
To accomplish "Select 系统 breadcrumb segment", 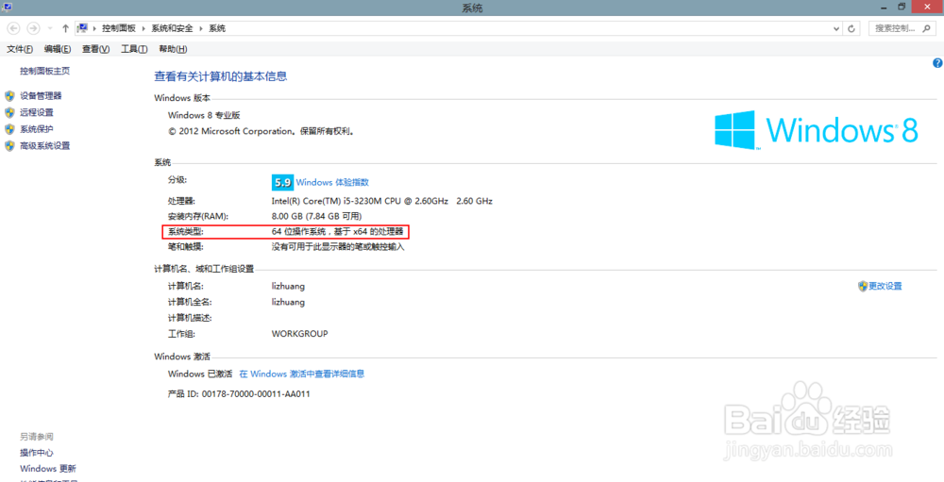I will pyautogui.click(x=217, y=28).
